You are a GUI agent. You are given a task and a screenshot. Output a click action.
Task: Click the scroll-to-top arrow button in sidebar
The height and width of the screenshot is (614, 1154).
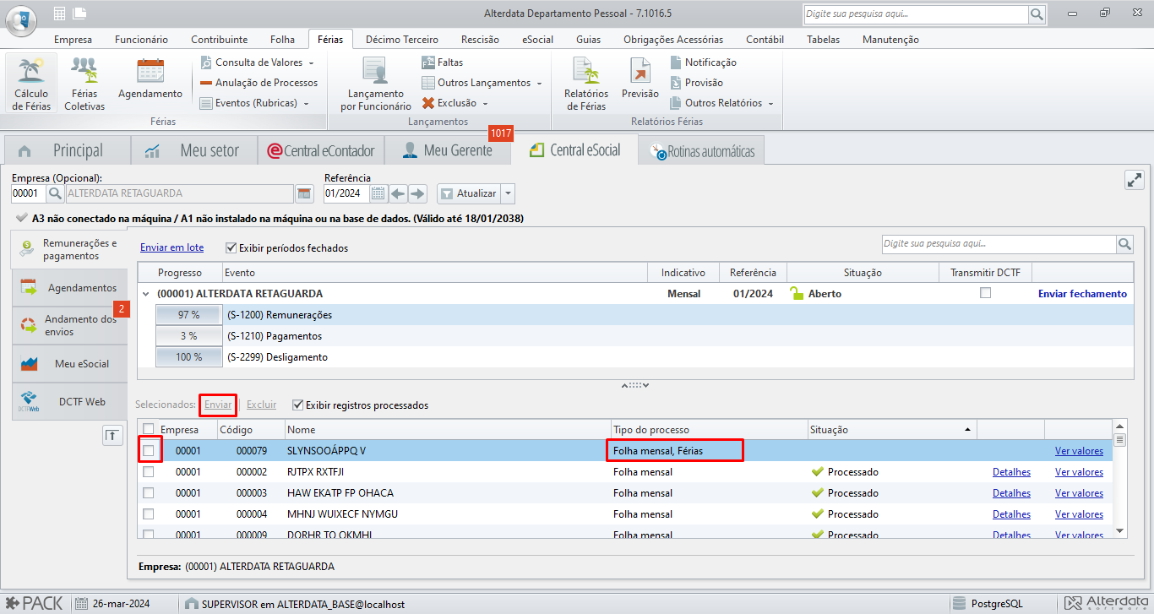tap(112, 435)
